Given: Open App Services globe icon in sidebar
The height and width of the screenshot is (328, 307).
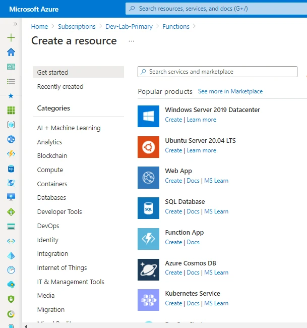Looking at the screenshot, I should [11, 139].
